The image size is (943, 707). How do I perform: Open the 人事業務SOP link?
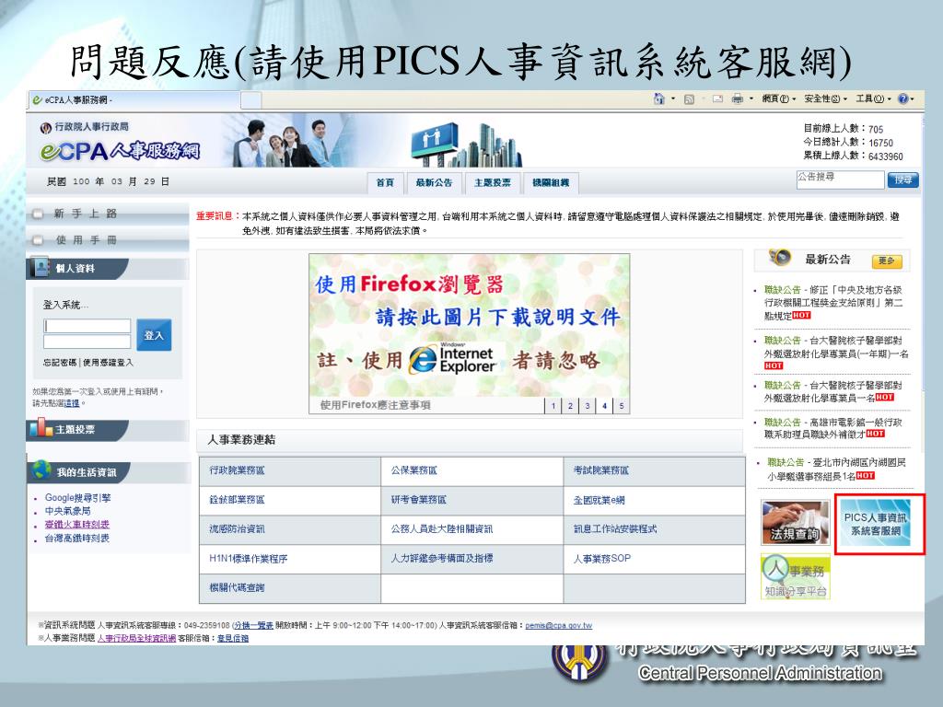point(602,559)
